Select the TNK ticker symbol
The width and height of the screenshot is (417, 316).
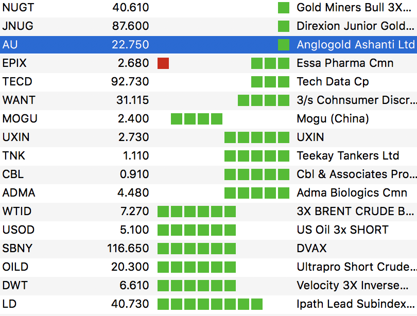14,156
